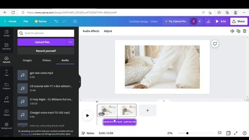The image size is (249, 140).
Task: Open grid view page icon
Action: (x=228, y=133)
